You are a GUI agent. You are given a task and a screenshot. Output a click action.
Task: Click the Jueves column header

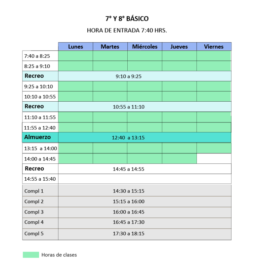(179, 46)
